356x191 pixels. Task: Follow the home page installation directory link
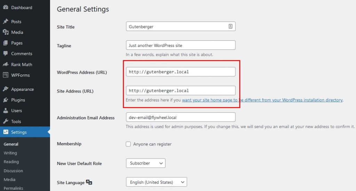262,100
